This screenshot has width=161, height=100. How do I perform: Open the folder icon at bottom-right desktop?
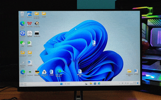point(129,71)
